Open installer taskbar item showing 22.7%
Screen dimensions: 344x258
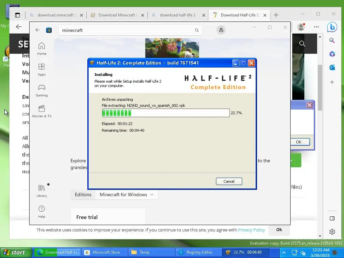click(246, 253)
